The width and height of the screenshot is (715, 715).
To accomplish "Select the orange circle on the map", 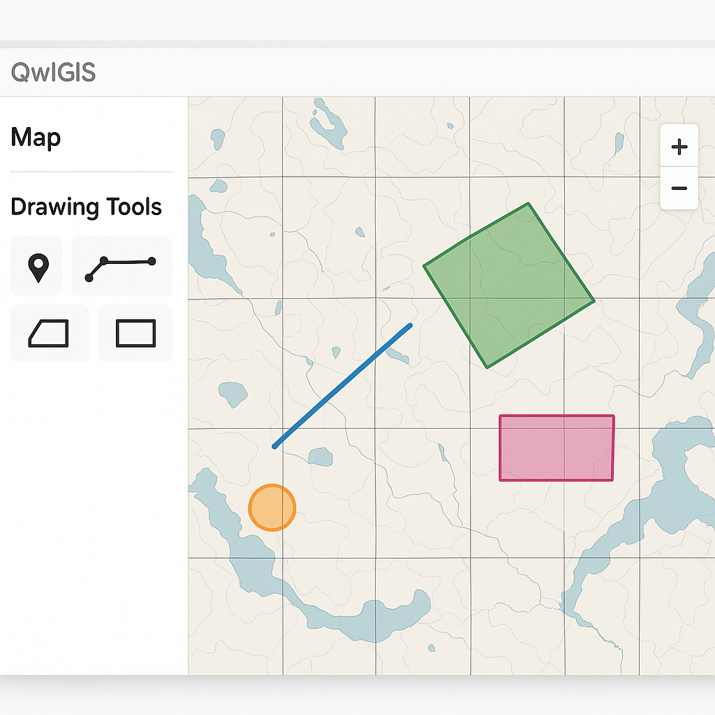I will 272,508.
